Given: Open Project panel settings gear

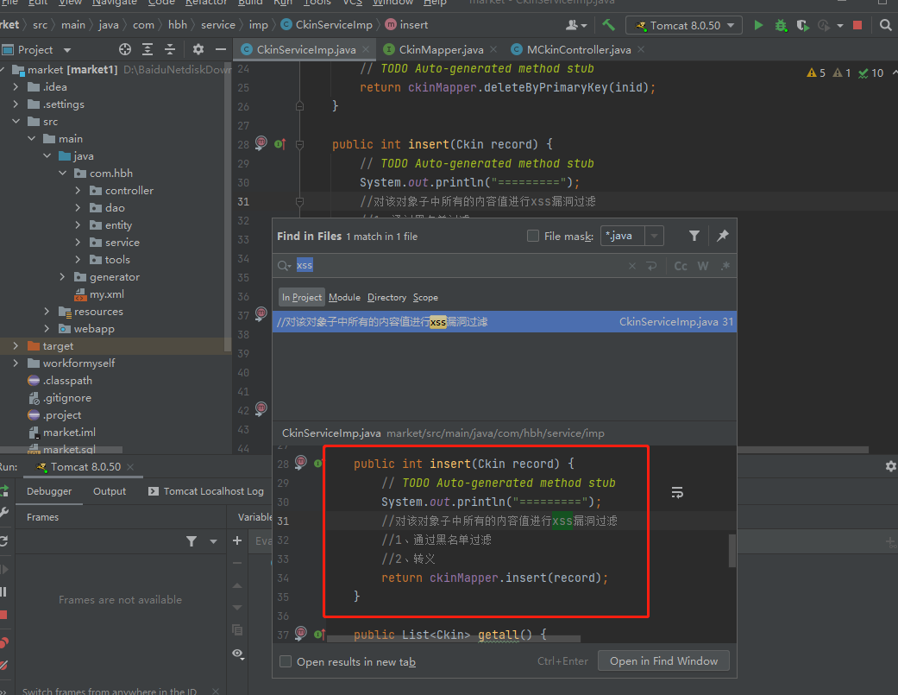Looking at the screenshot, I should click(198, 49).
